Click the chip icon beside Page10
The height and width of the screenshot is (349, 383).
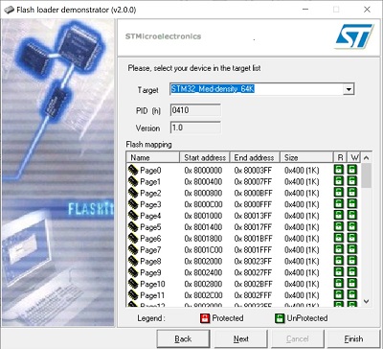point(133,284)
